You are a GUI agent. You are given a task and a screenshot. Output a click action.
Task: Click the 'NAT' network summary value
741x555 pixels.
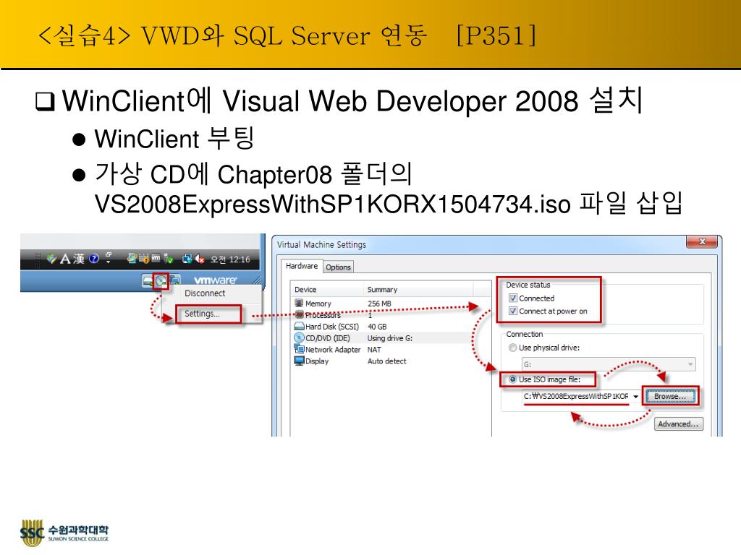[x=374, y=350]
